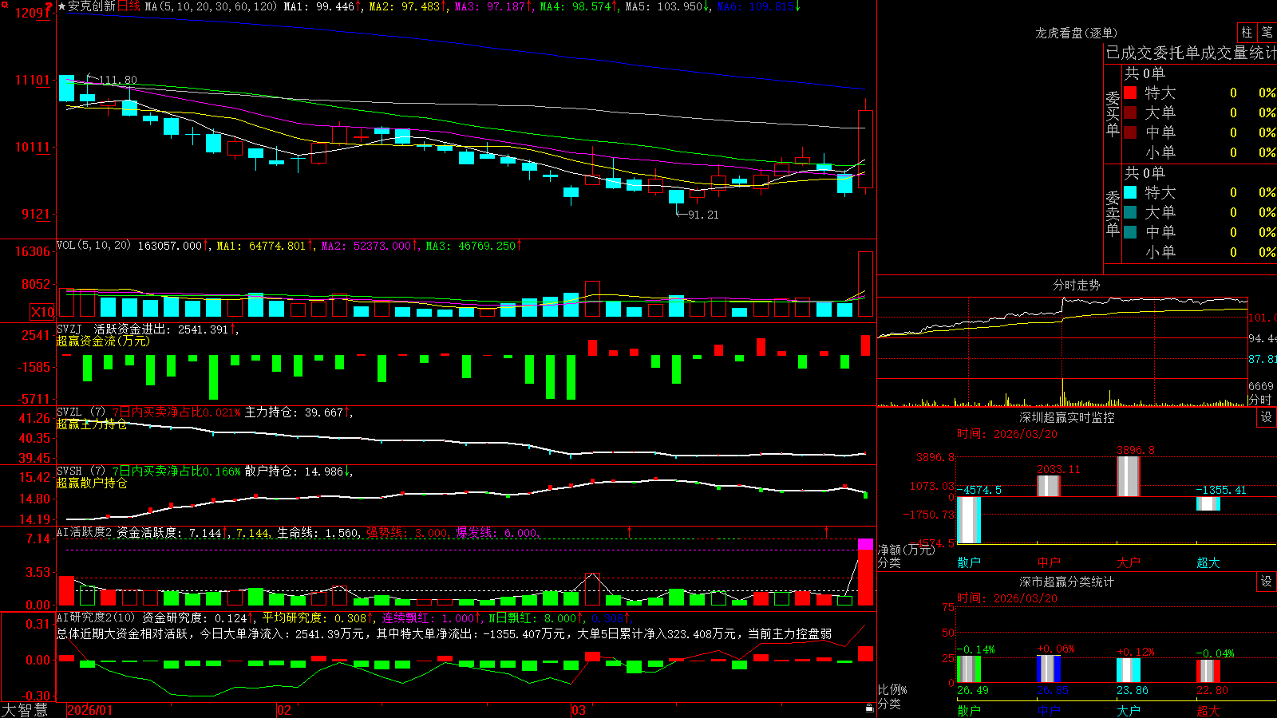This screenshot has height=718, width=1277.
Task: Click the lock icon on the time axis
Action: (870, 708)
